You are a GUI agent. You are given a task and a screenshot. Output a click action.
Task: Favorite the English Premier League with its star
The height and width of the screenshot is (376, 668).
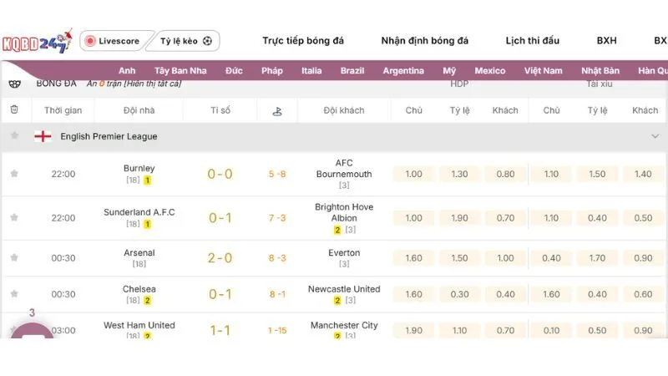(14, 136)
